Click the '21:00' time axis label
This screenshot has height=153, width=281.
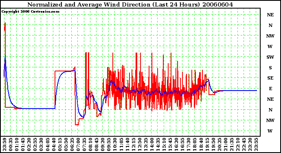(225, 144)
